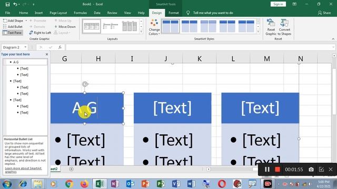Select the right blue [Text] header shape
The height and width of the screenshot is (189, 337).
pyautogui.click(x=260, y=108)
